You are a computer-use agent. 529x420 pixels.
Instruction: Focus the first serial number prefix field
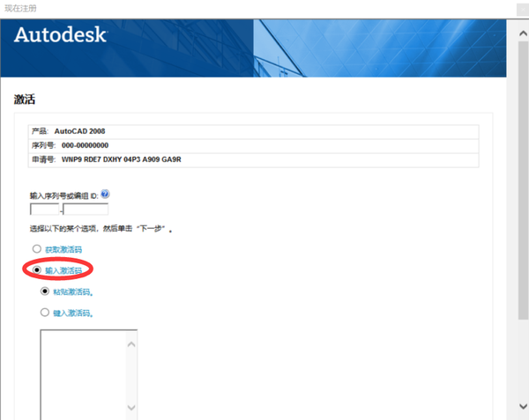[x=45, y=209]
